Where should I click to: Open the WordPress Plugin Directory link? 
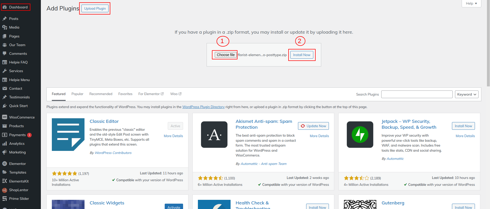pyautogui.click(x=204, y=107)
